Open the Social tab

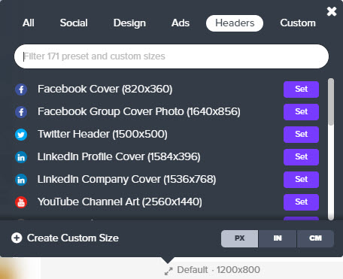tap(74, 23)
